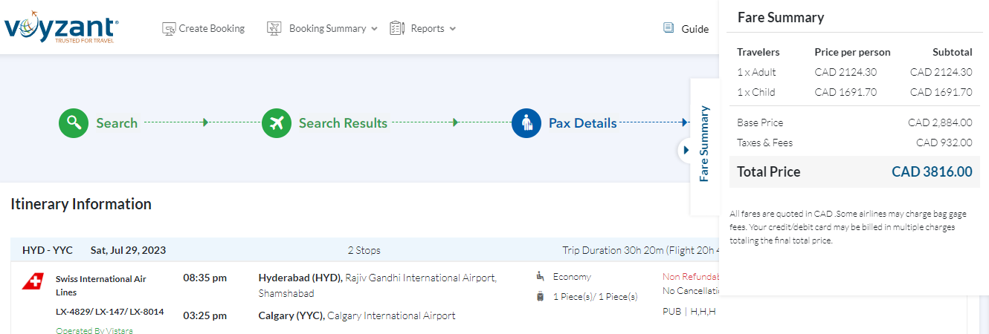Click the green Search magnifier step icon

pyautogui.click(x=74, y=123)
